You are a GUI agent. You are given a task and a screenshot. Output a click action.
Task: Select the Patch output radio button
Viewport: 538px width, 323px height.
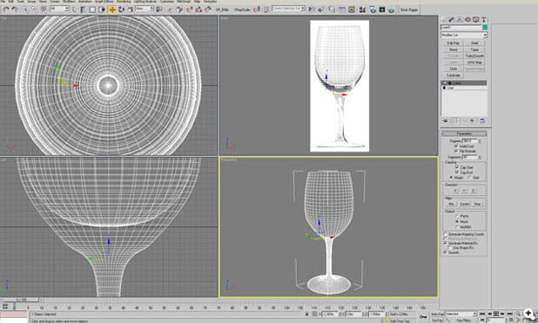pos(457,216)
